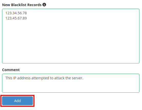Focus the Comment text box
This screenshot has width=142, height=110.
coord(71,83)
